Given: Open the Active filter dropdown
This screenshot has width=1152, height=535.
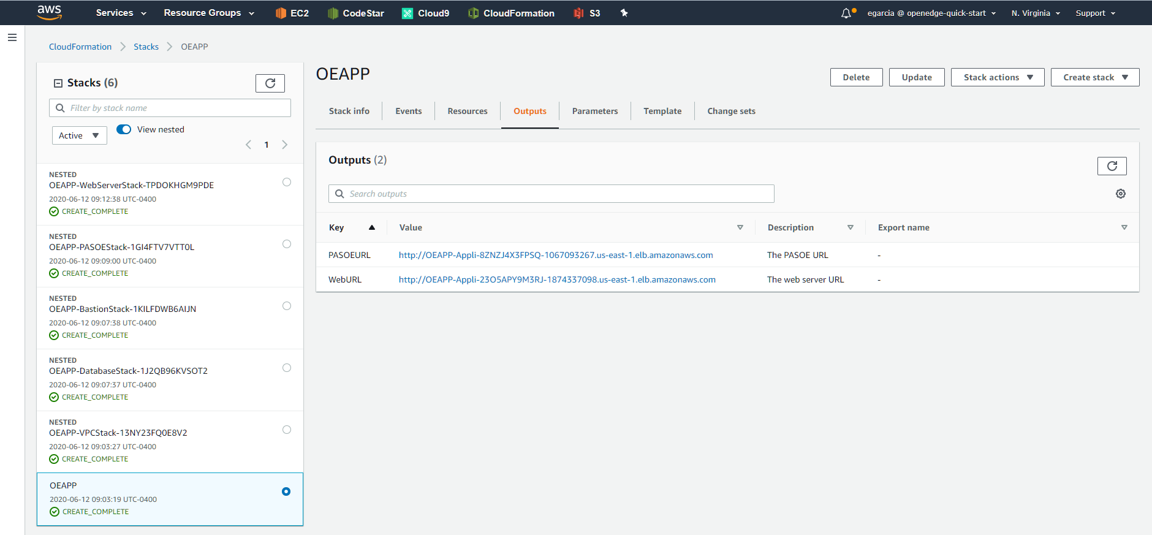Looking at the screenshot, I should pyautogui.click(x=80, y=135).
